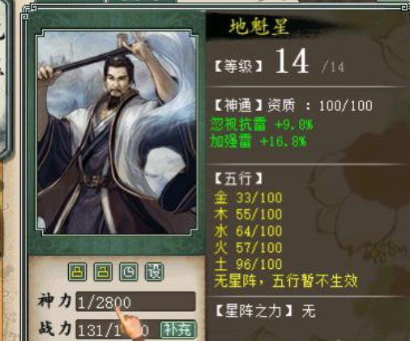The image size is (410, 341).
Task: Click the 五行 section header
Action: pos(238,179)
